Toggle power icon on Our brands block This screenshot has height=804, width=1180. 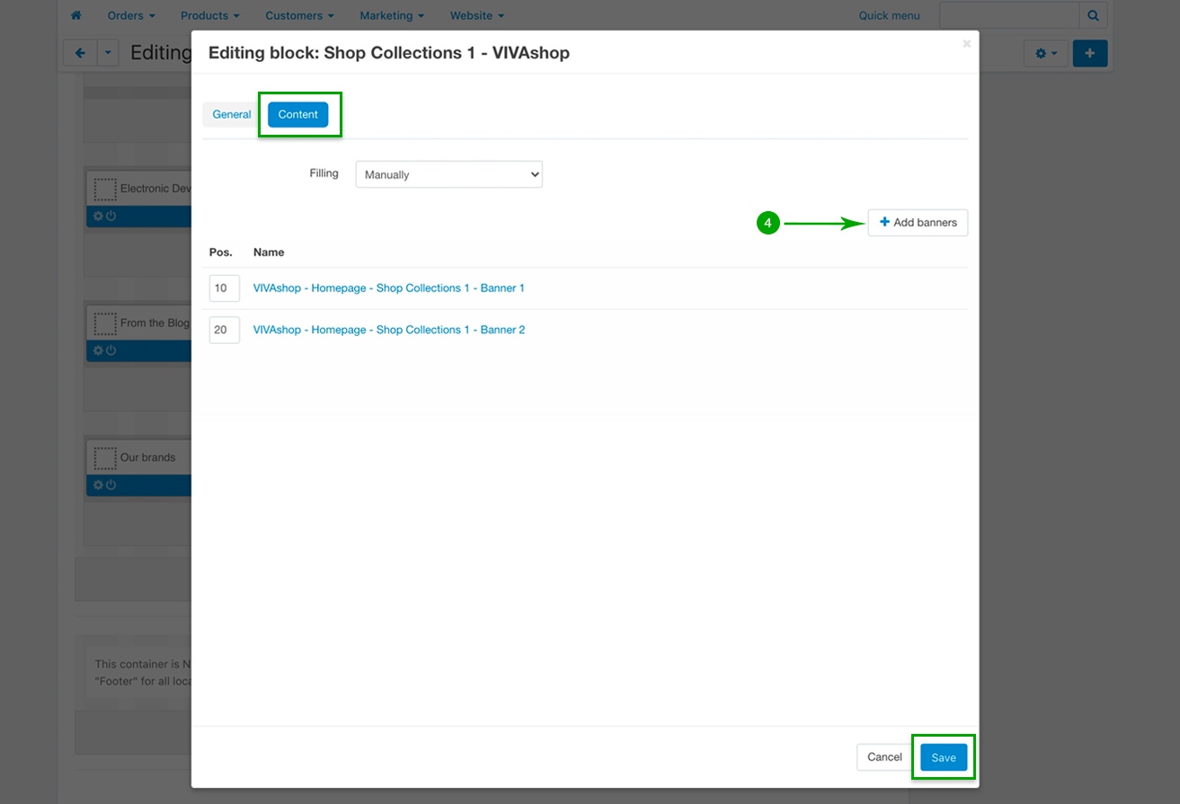pyautogui.click(x=111, y=485)
